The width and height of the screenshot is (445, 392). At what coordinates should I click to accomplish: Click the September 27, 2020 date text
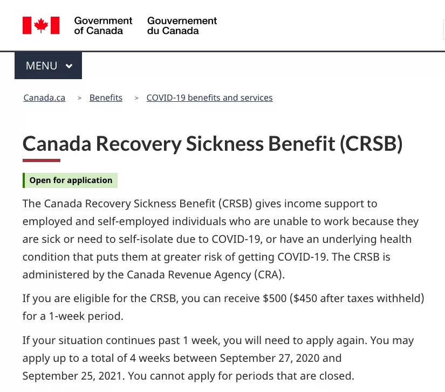pyautogui.click(x=270, y=358)
